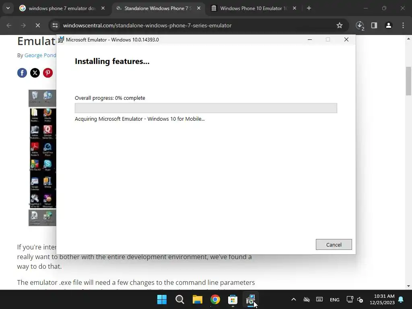Toggle Chrome side panel
Screen dimensions: 412x309
pos(374,25)
